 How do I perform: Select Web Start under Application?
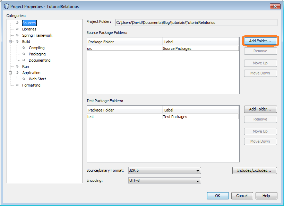point(37,79)
